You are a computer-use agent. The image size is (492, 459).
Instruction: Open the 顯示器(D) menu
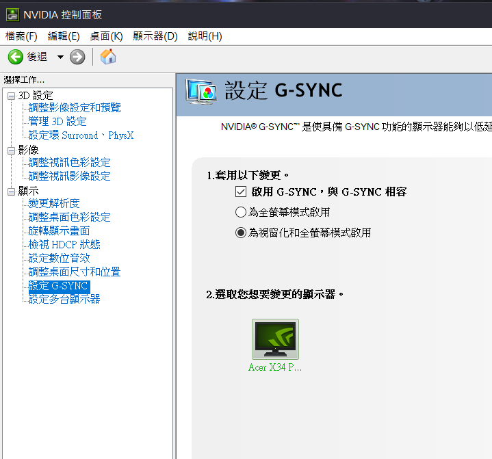pos(155,36)
